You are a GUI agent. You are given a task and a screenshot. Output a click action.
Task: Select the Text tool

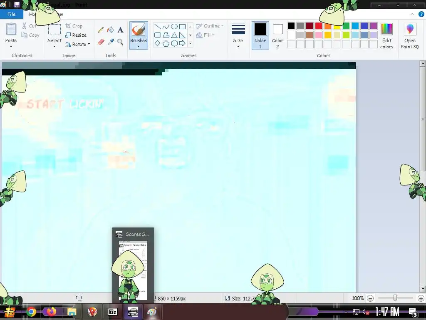coord(120,30)
